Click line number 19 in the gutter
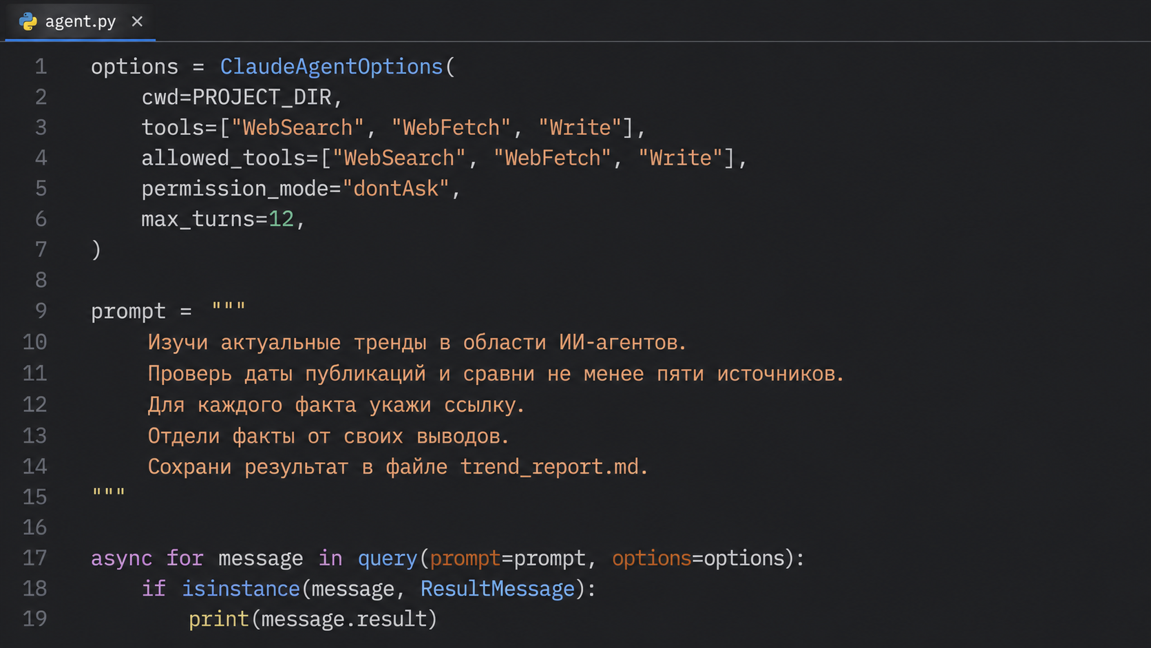 [x=34, y=619]
